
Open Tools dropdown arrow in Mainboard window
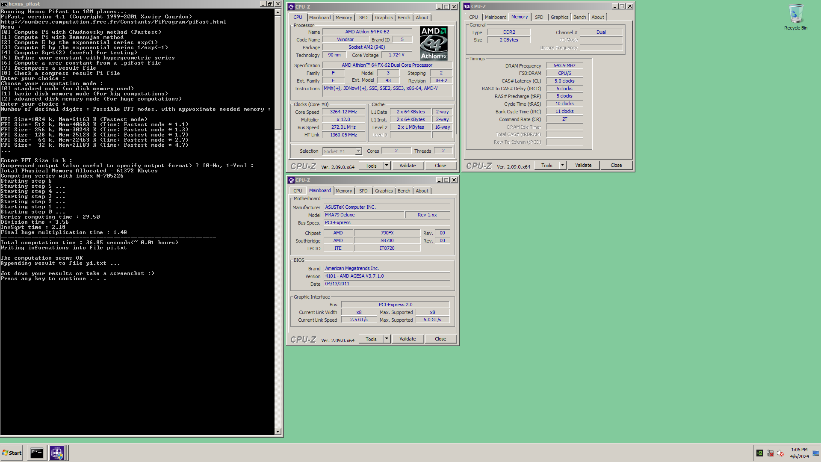pos(387,339)
